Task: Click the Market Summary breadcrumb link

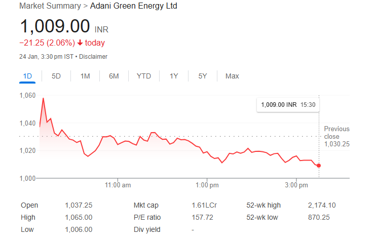Action: pos(50,6)
